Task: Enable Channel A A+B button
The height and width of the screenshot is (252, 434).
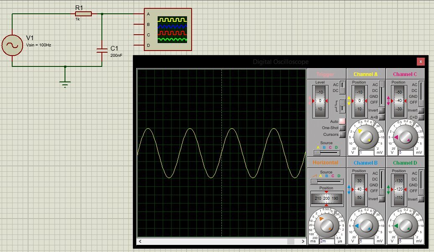Action: click(382, 117)
